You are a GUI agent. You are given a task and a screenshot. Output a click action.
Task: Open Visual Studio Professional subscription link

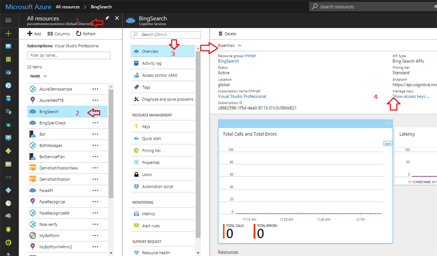[242, 96]
